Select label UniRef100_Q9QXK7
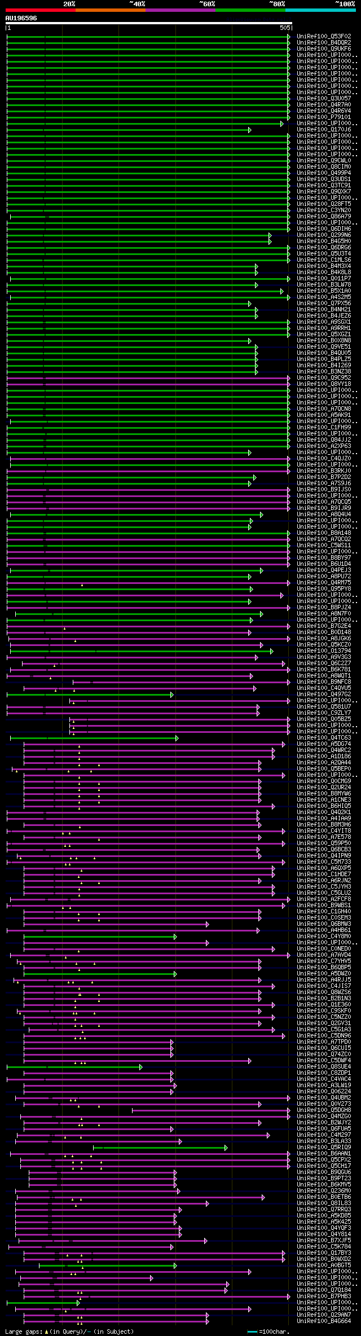 coord(324,192)
